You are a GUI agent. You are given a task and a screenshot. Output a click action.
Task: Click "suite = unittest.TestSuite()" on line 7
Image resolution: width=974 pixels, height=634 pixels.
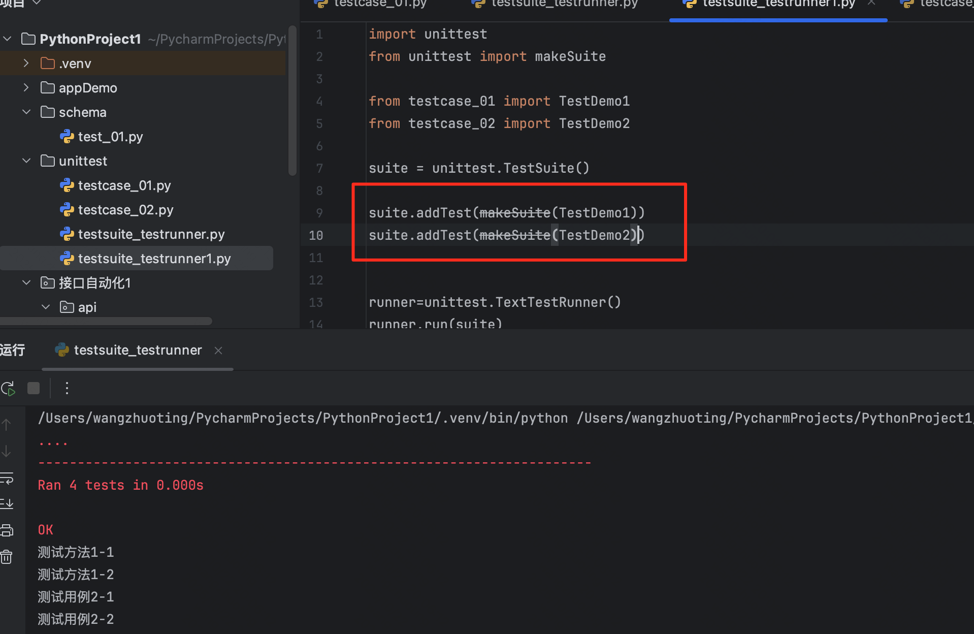click(479, 168)
